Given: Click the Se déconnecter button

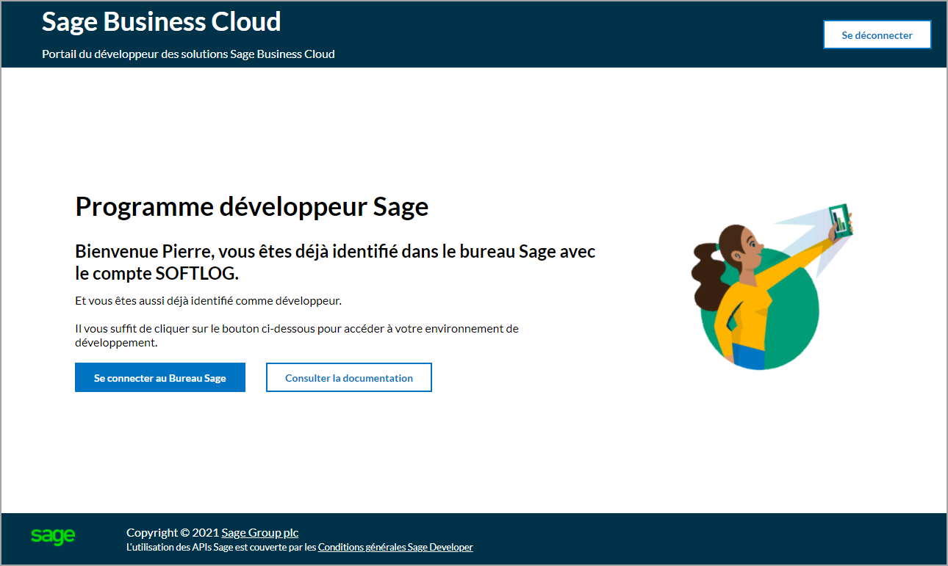Looking at the screenshot, I should coord(877,35).
